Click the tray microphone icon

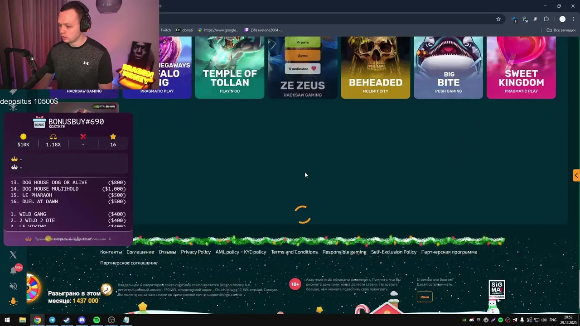coord(522,320)
